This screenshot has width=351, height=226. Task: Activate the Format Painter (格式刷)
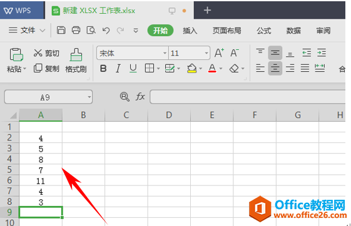point(76,61)
